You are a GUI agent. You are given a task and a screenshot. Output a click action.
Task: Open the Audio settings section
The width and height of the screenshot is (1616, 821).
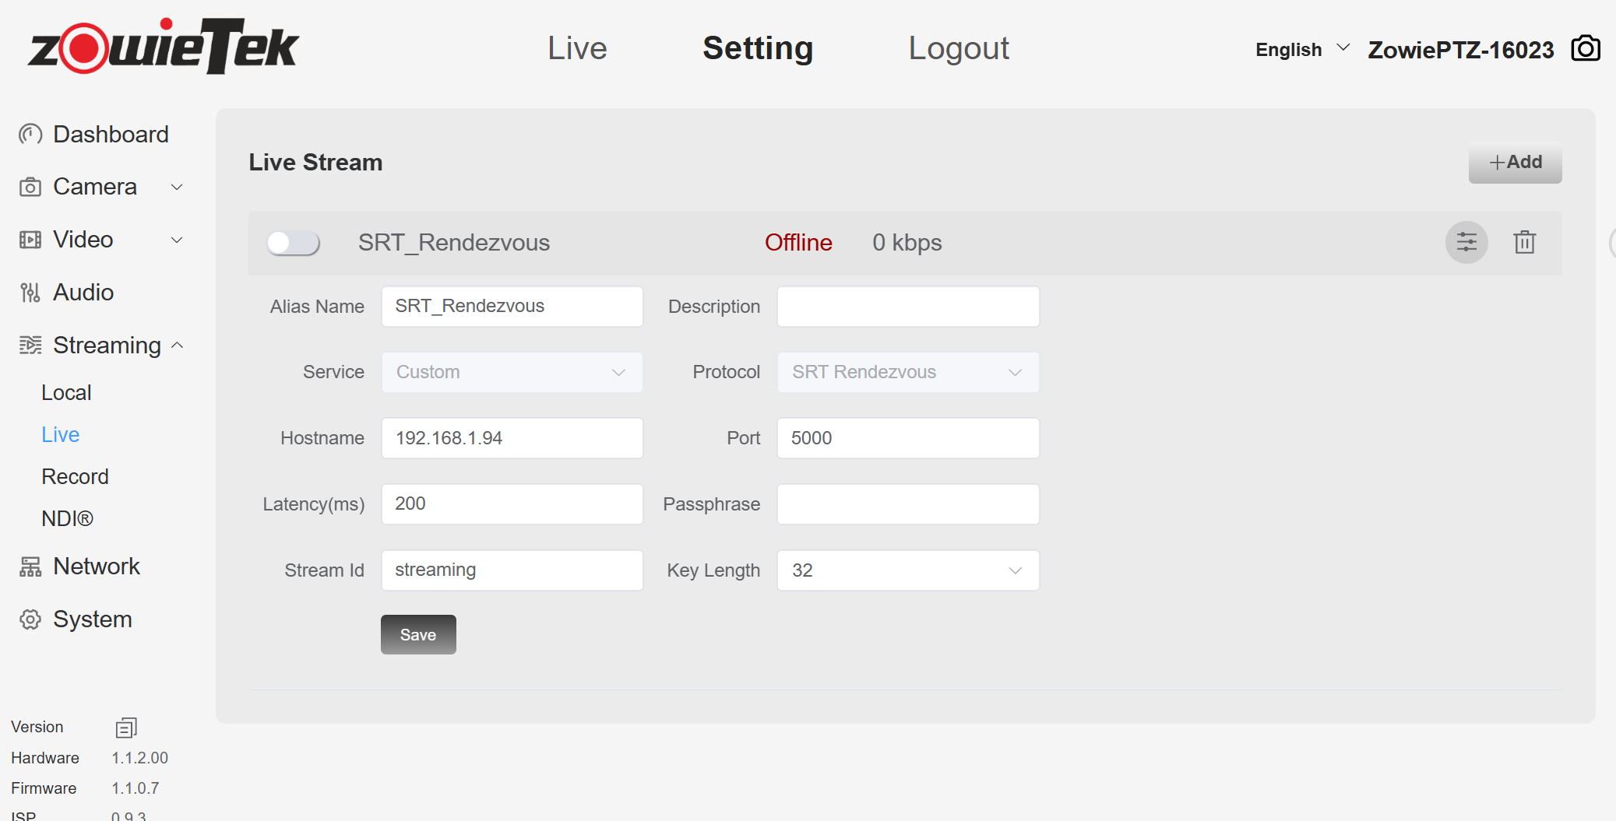point(83,293)
